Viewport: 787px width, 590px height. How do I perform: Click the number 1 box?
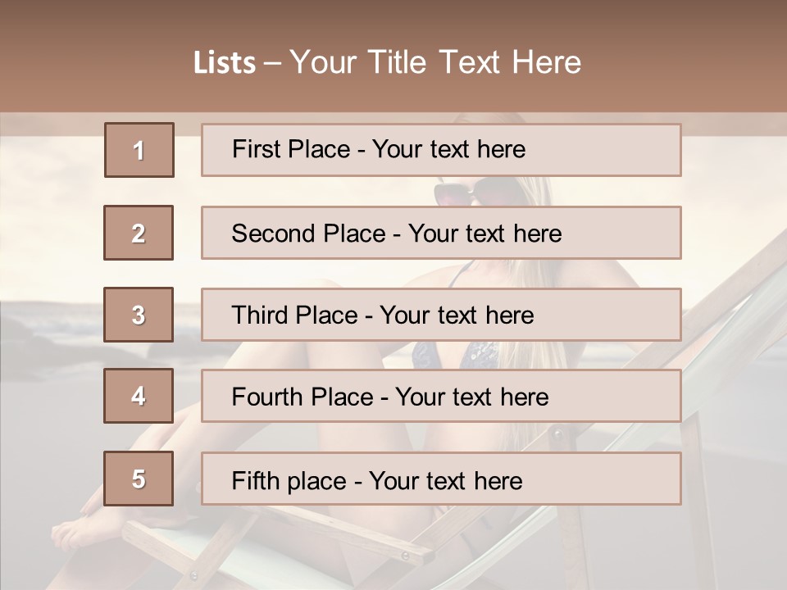click(139, 150)
